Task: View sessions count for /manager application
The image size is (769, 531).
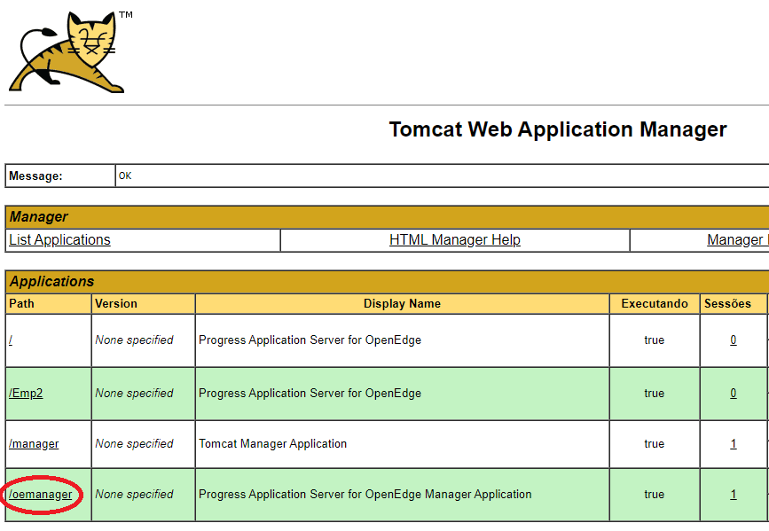Action: pos(734,444)
